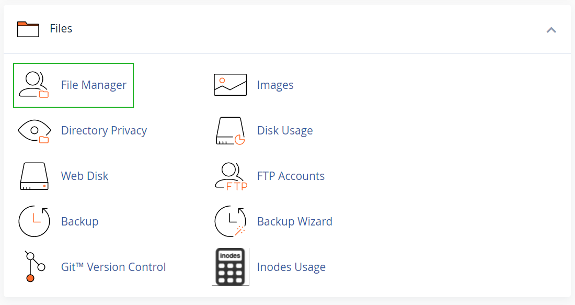Image resolution: width=575 pixels, height=305 pixels.
Task: Open the File Manager link
Action: coord(94,85)
